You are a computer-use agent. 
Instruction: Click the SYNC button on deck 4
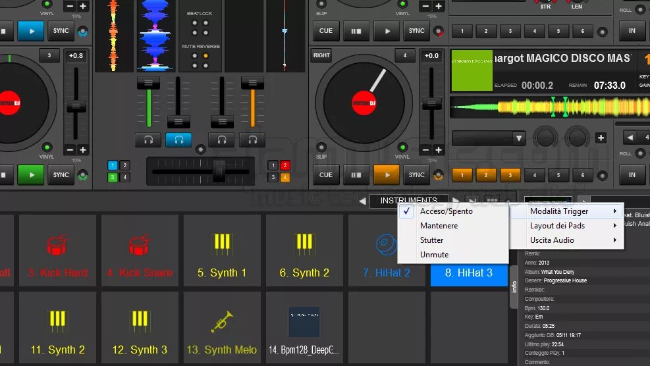[417, 175]
